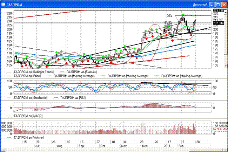The width and height of the screenshot is (228, 152).
Task: Click the 150 000 00 volume axis label
Action: click(220, 123)
